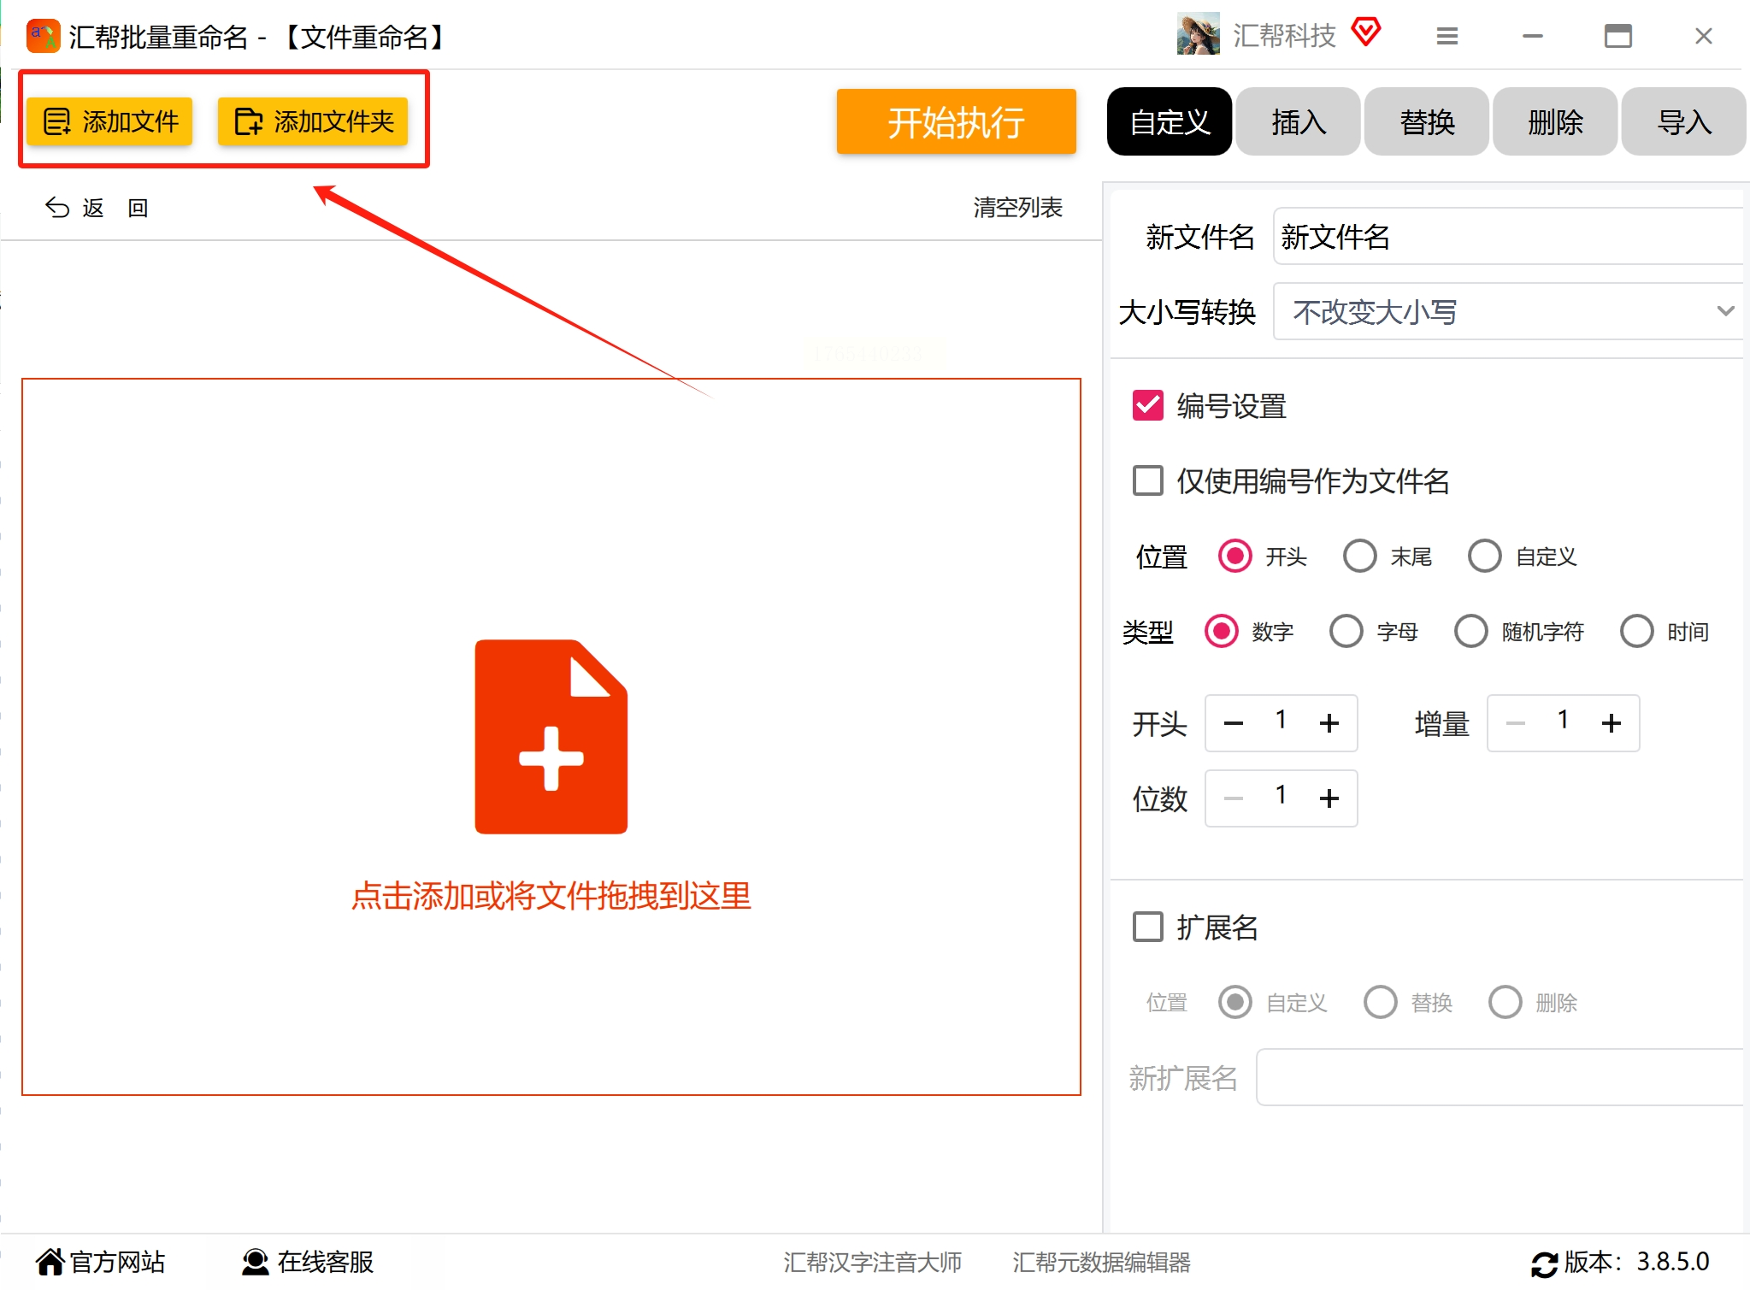Open 官方网站 via the home icon

[x=50, y=1262]
